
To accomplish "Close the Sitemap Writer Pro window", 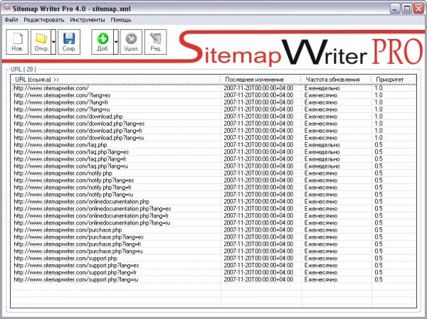I will (x=419, y=9).
